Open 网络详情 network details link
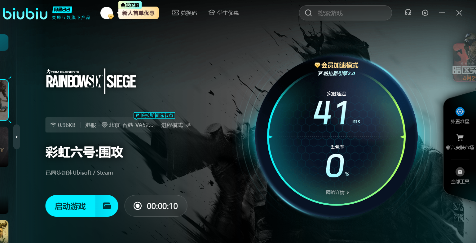This screenshot has width=476, height=243. click(337, 193)
